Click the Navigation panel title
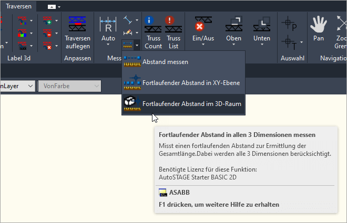 333,58
